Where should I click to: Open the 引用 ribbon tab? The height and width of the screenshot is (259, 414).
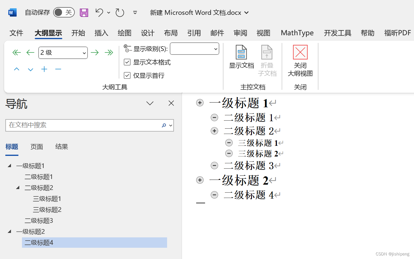[x=194, y=33]
